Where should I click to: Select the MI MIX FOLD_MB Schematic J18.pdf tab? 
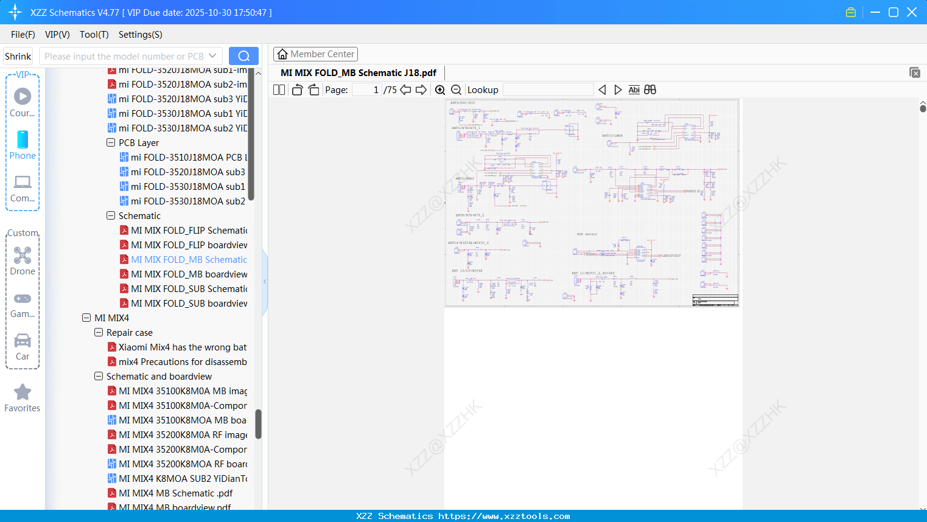coord(359,73)
